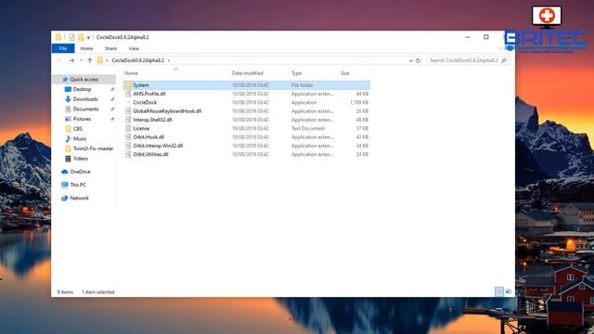Viewport: 594px width, 334px height.
Task: Click the address bar path CircleDock0.9.2Alpha8.2
Action: [138, 60]
